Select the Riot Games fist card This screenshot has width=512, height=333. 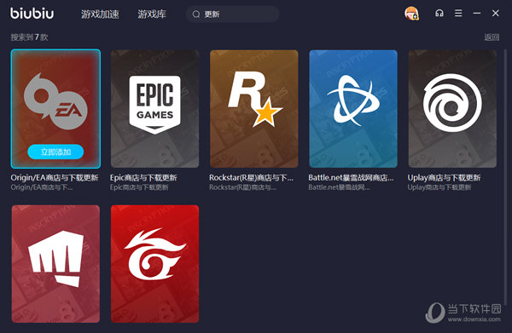point(55,264)
